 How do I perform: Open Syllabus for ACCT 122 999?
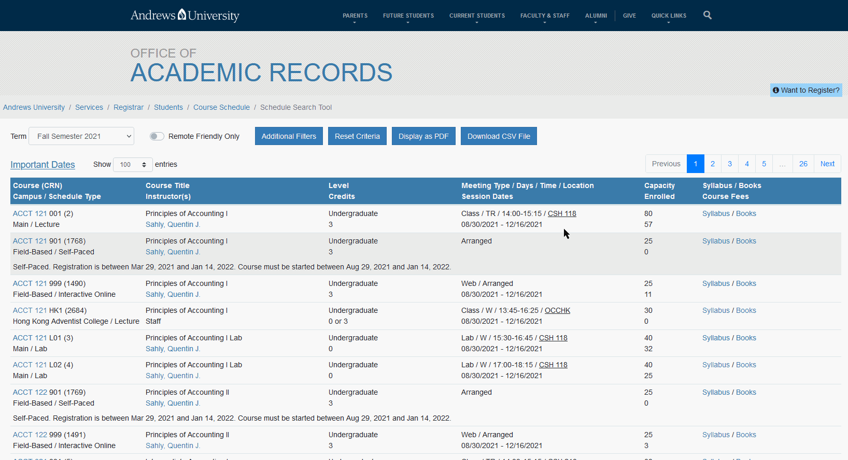[x=716, y=435]
